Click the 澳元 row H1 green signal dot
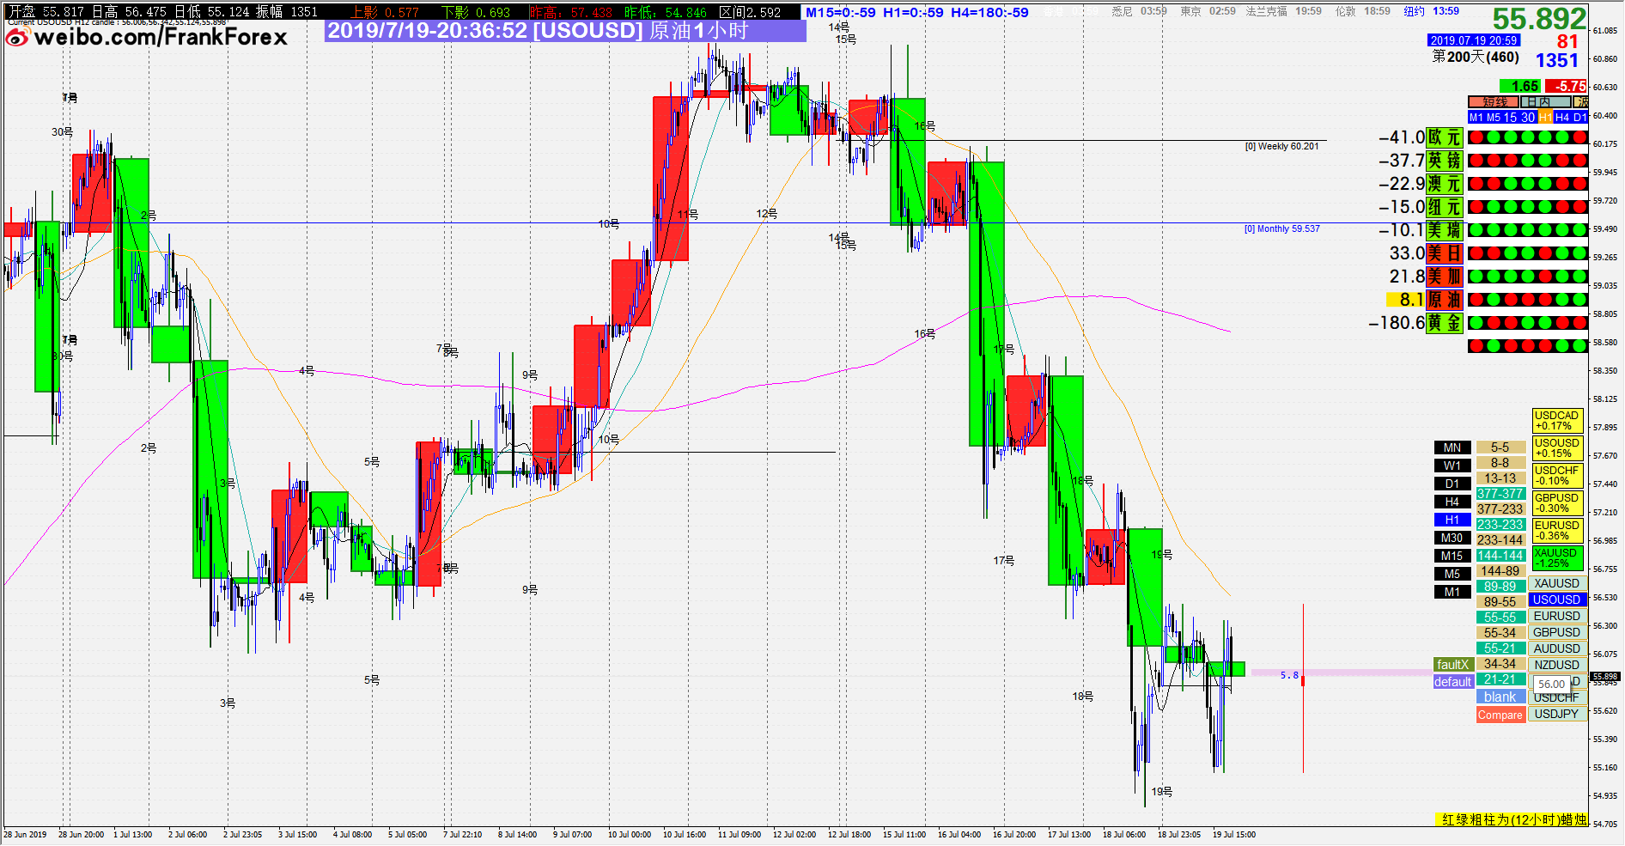 click(x=1545, y=184)
